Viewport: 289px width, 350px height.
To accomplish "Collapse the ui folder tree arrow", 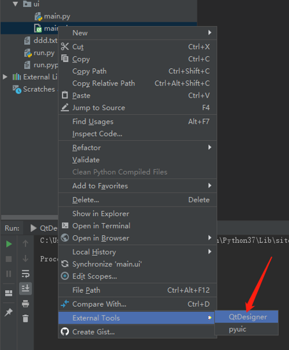I will coord(15,4).
